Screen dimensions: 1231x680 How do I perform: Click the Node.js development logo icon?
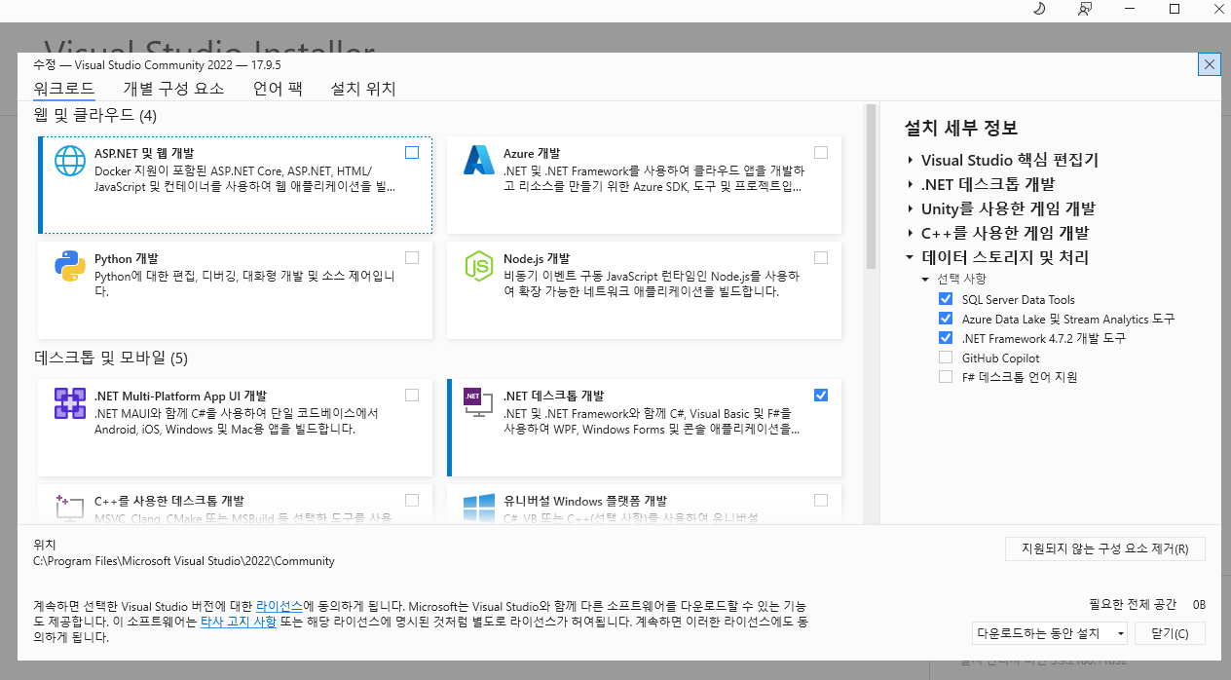click(479, 266)
